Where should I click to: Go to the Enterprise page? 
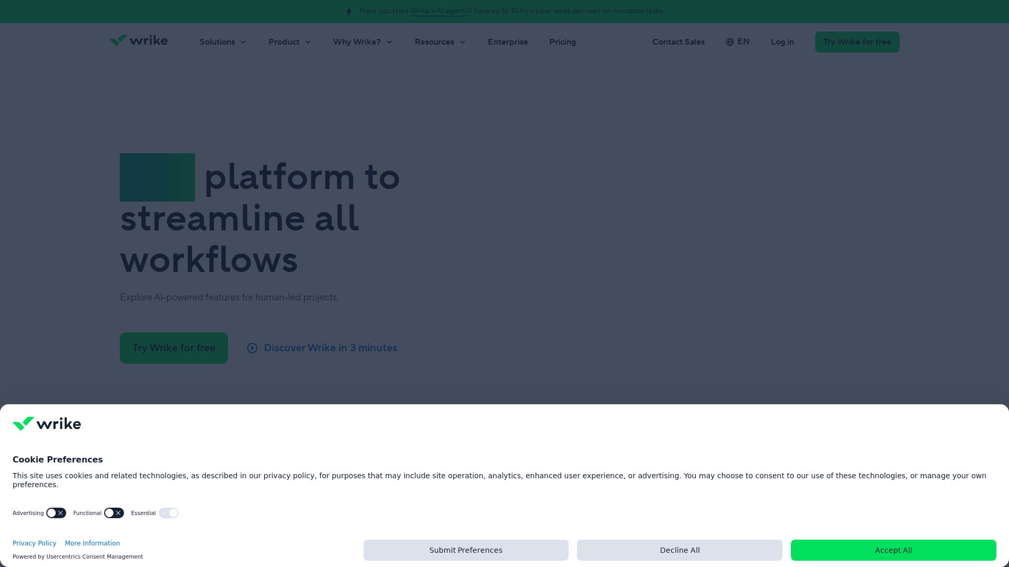508,42
